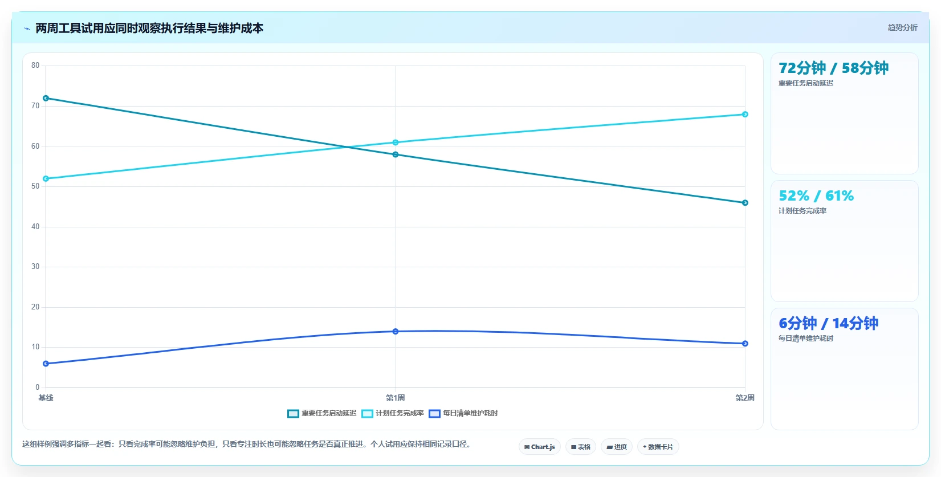The image size is (941, 477).
Task: Select the 6分钟 / 14分钟 stat card
Action: pos(844,369)
